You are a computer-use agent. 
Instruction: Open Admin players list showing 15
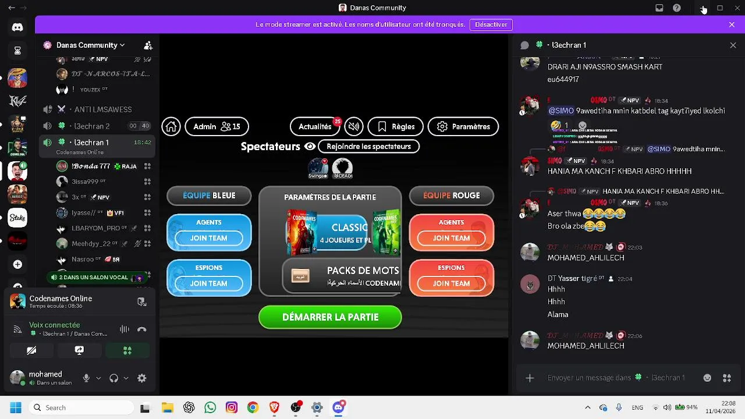217,126
